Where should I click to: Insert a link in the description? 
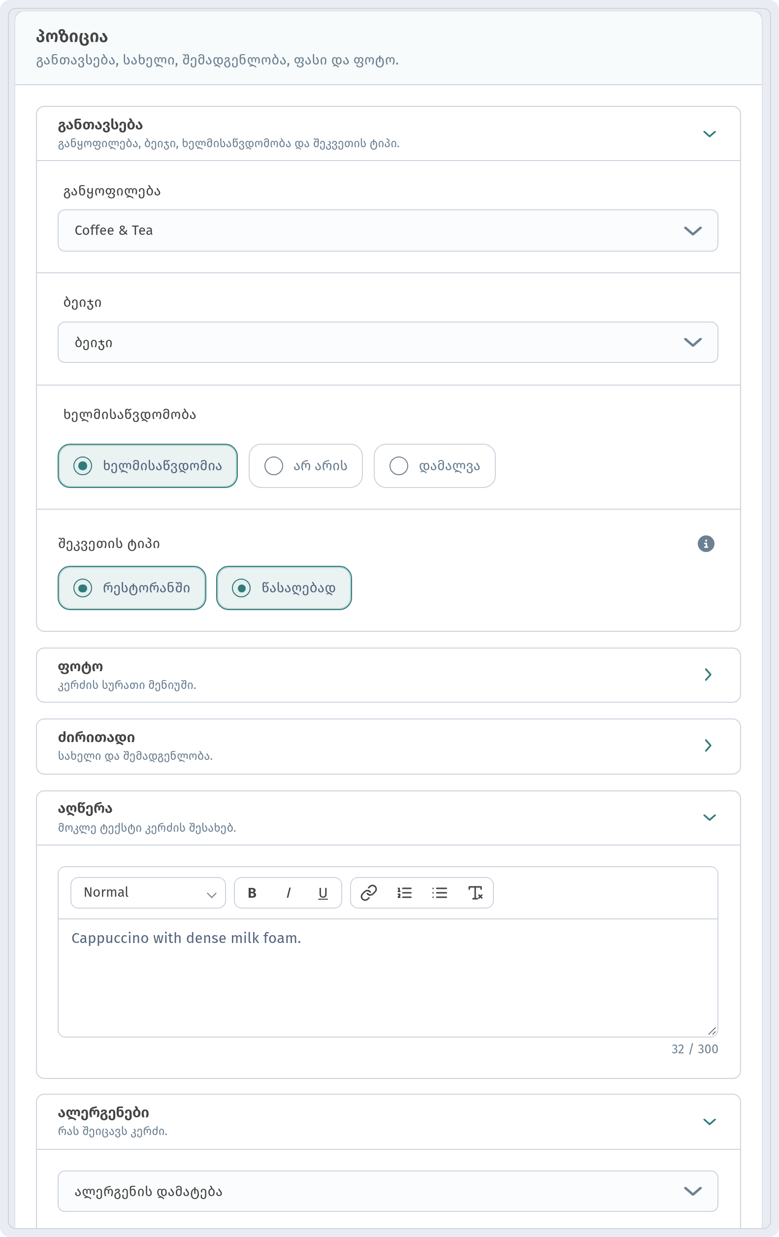[x=369, y=893]
